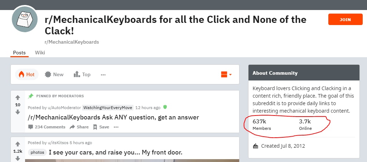Open the card view layout dropdown

tap(226, 74)
